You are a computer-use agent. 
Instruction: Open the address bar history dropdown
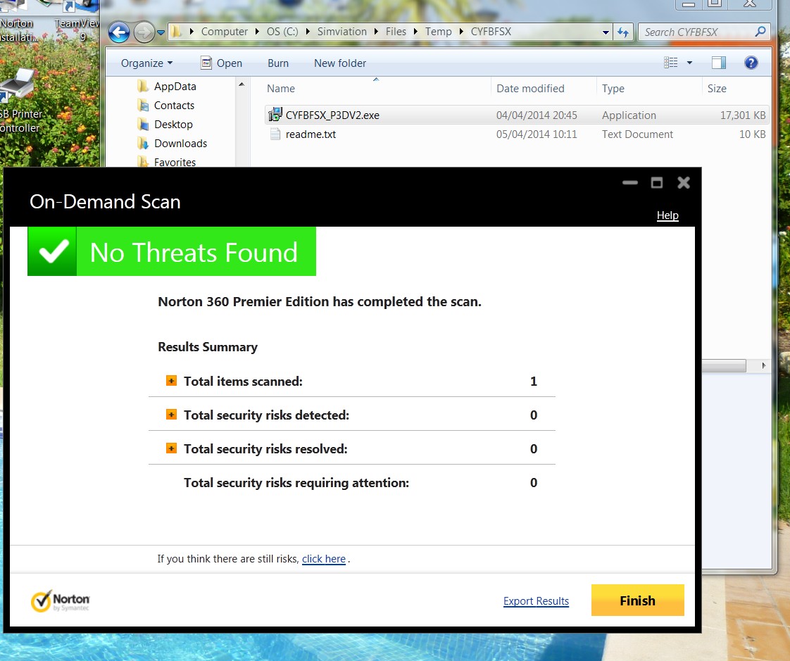tap(606, 32)
